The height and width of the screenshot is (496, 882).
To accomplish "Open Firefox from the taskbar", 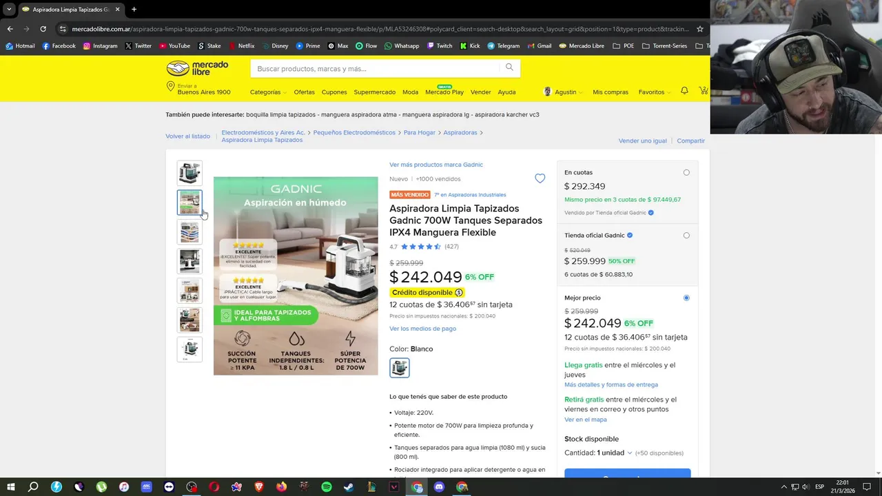I will (x=281, y=486).
